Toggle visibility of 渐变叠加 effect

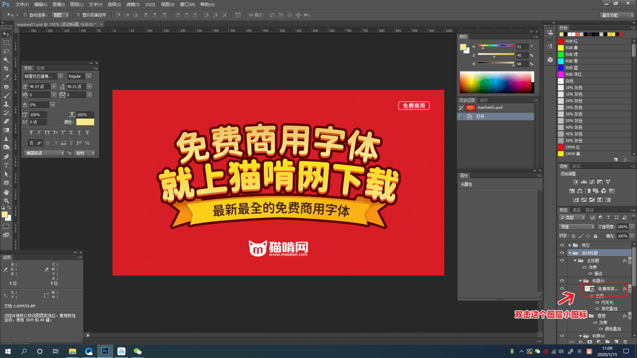pos(597,309)
